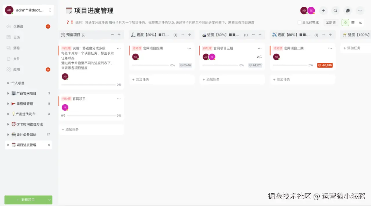Image resolution: width=371 pixels, height=206 pixels.
Task: Open ellipsis menu on 官网项目二期 card
Action: [330, 48]
